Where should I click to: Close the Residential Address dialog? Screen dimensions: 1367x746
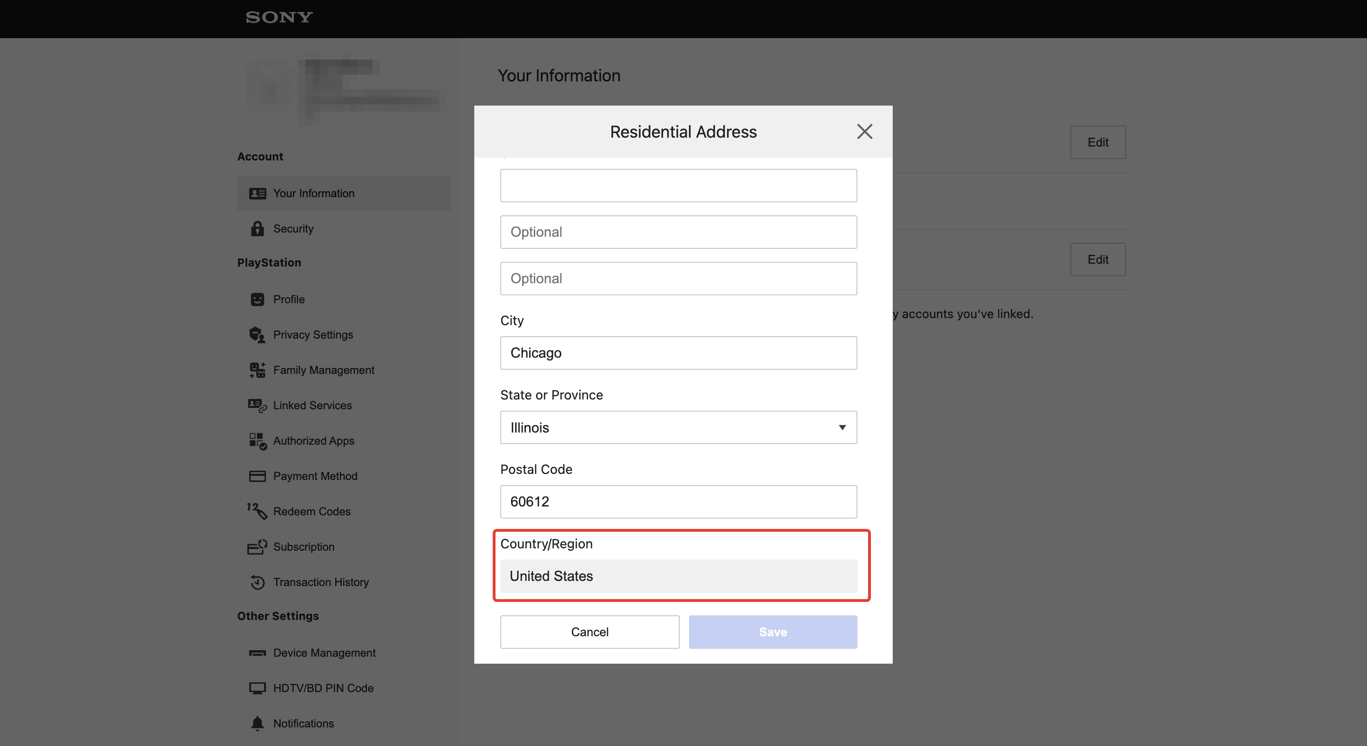coord(864,132)
